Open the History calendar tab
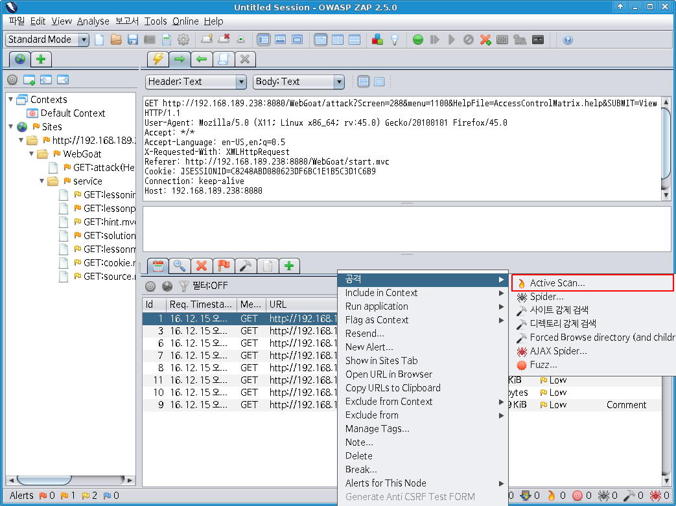The width and height of the screenshot is (676, 506). [x=157, y=266]
